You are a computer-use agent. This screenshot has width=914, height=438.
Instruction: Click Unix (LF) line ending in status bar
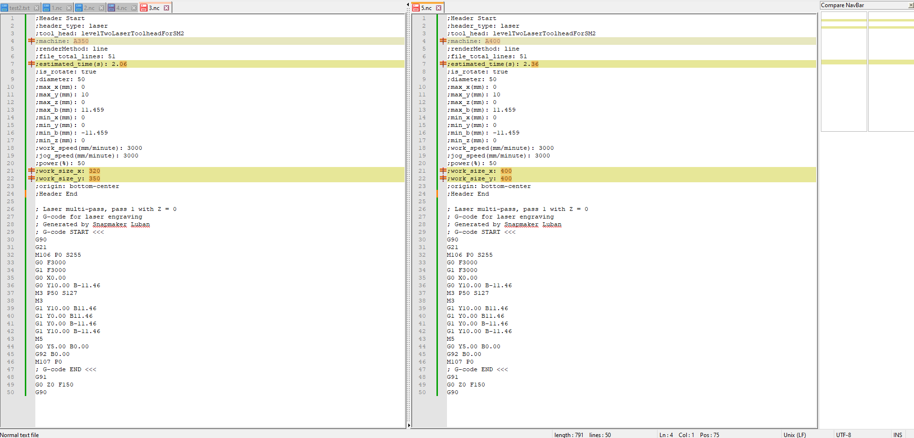click(x=795, y=435)
